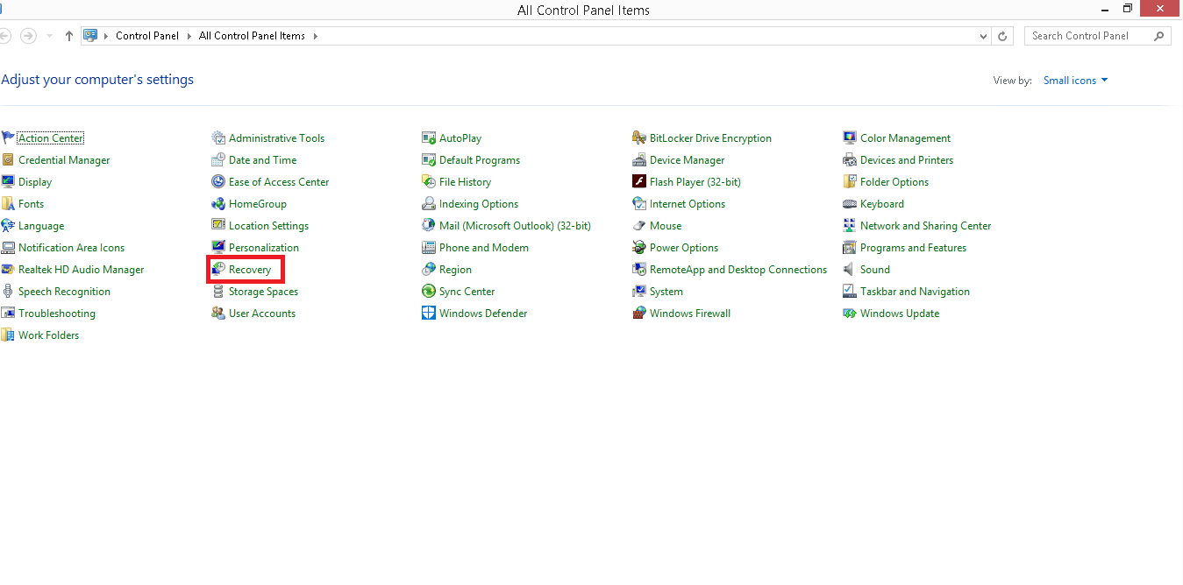Open the Work Folders link
Image resolution: width=1183 pixels, height=585 pixels.
coord(49,335)
